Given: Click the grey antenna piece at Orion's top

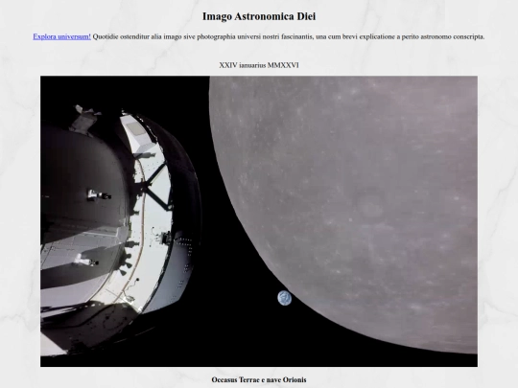Looking at the screenshot, I should (x=84, y=119).
